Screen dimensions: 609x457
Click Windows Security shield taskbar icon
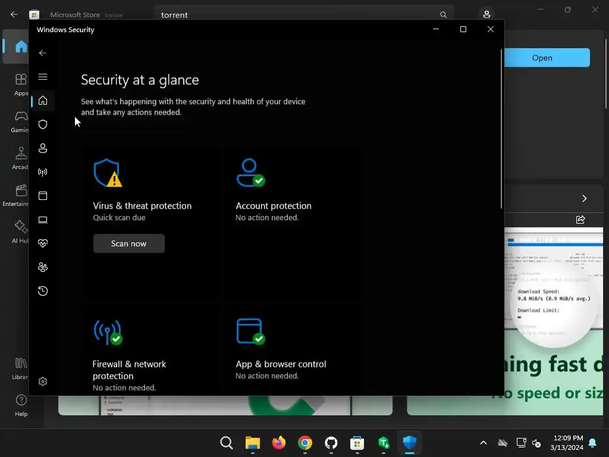(x=409, y=443)
